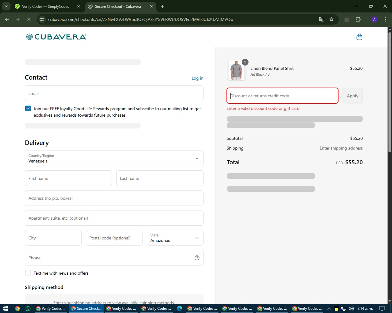Viewport: 392px width, 313px height.
Task: Click the USD $55.20 total amount
Action: pyautogui.click(x=349, y=162)
